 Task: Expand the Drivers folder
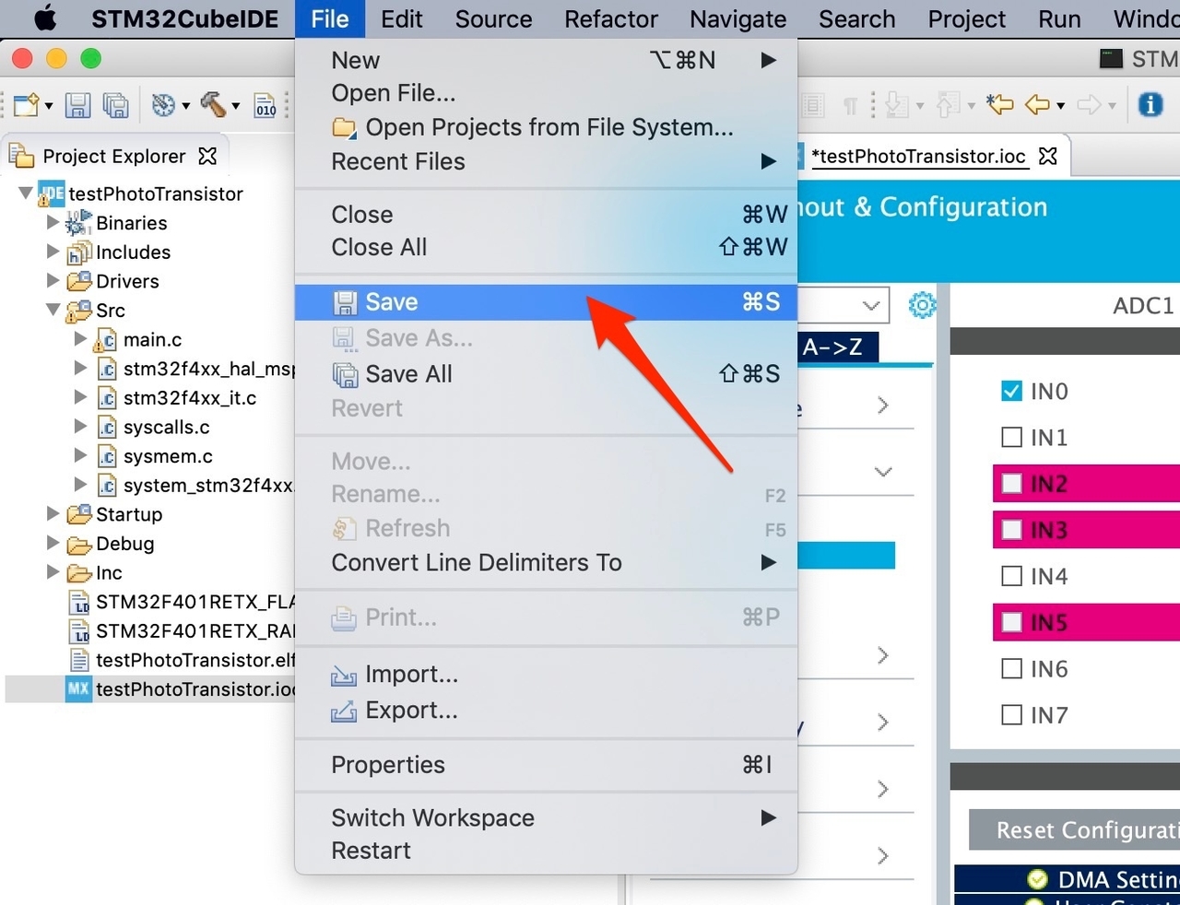pyautogui.click(x=53, y=280)
